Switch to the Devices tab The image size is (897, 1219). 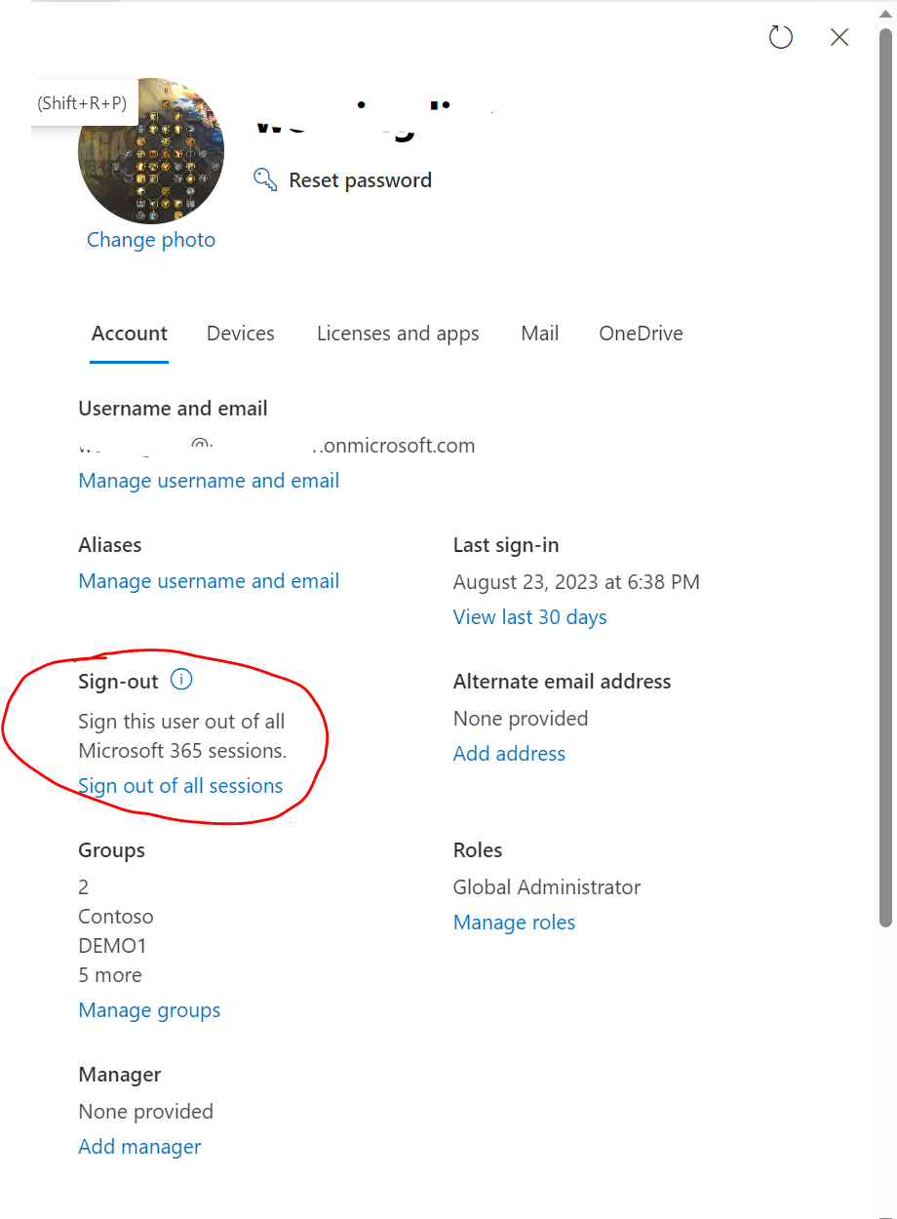240,334
